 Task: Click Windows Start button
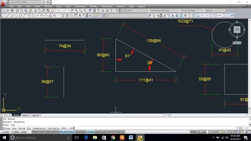pyautogui.click(x=4, y=137)
